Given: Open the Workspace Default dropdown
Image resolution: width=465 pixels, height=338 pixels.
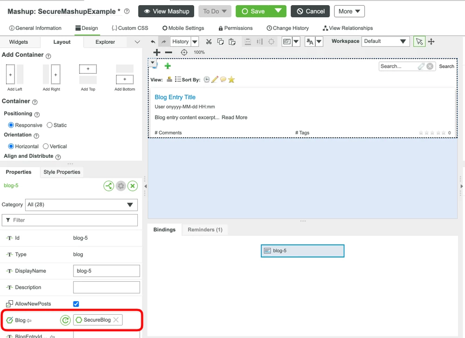Looking at the screenshot, I should 385,41.
